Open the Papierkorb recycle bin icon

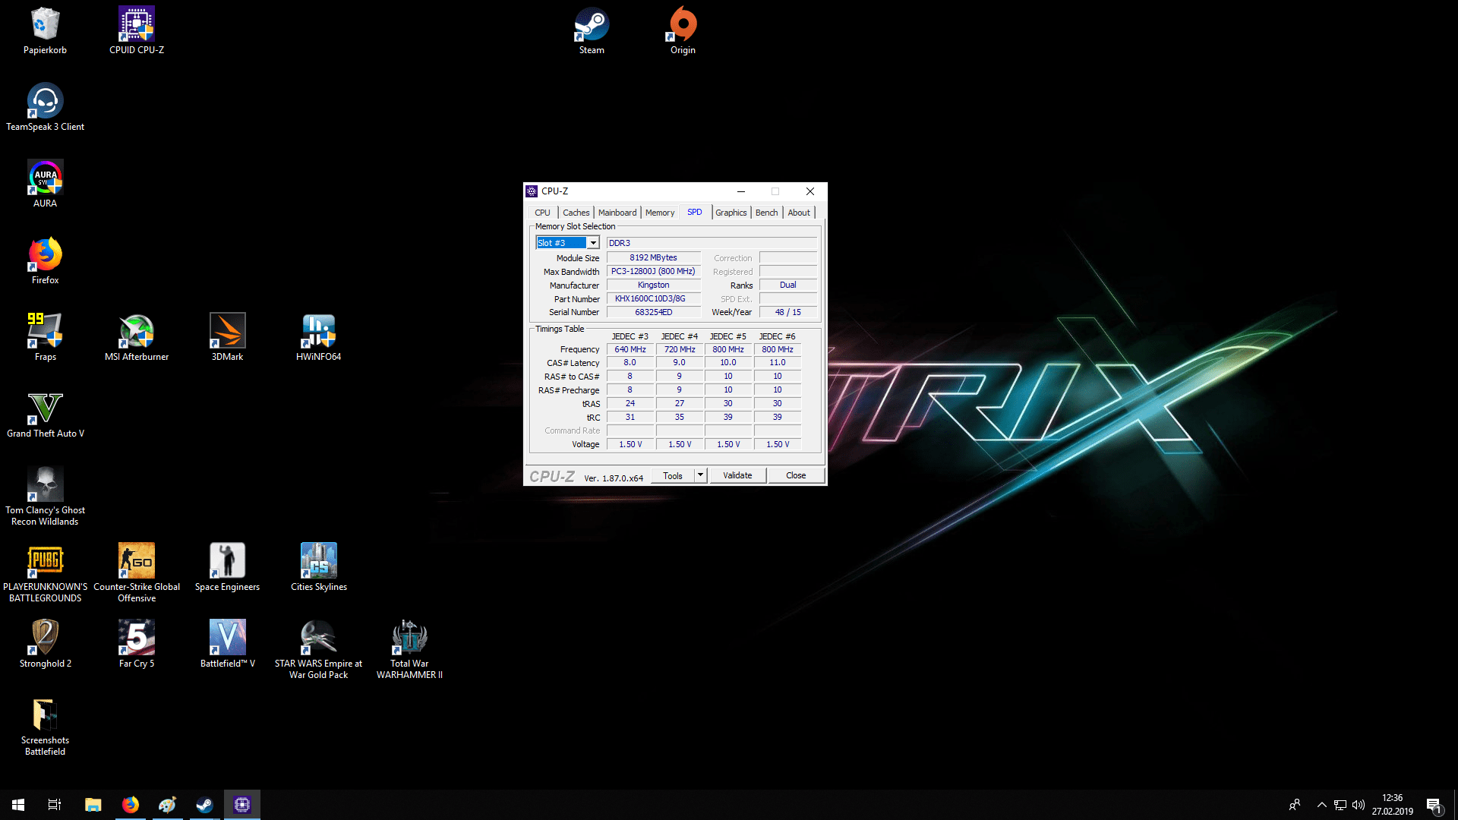click(x=45, y=31)
